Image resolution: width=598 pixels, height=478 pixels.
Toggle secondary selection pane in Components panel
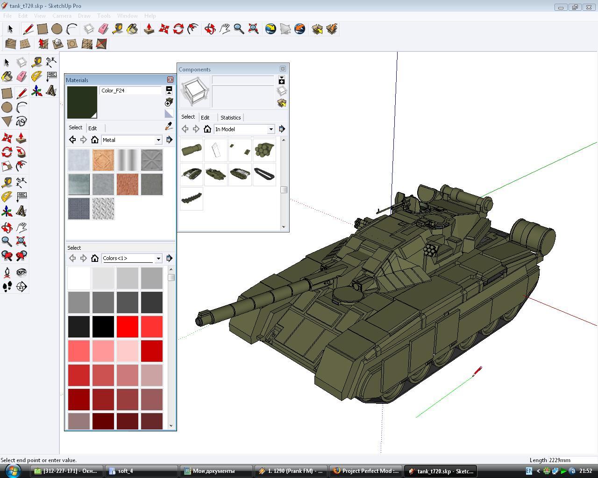[282, 80]
